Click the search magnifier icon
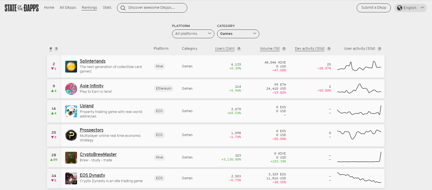 123,8
